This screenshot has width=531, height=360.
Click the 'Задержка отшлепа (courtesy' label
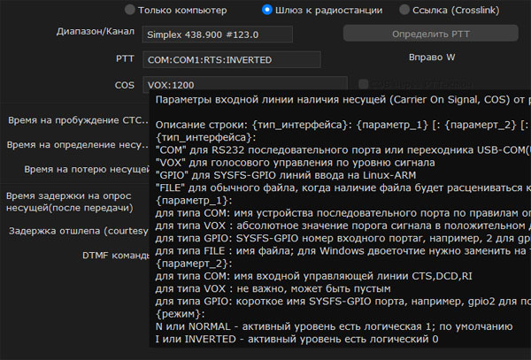(x=79, y=231)
